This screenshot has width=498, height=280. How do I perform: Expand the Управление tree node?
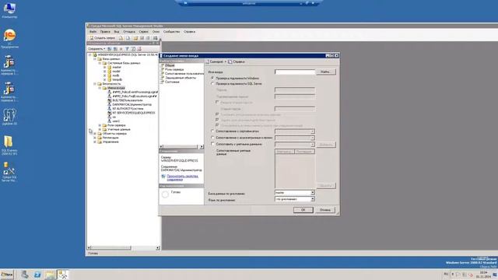pyautogui.click(x=95, y=142)
